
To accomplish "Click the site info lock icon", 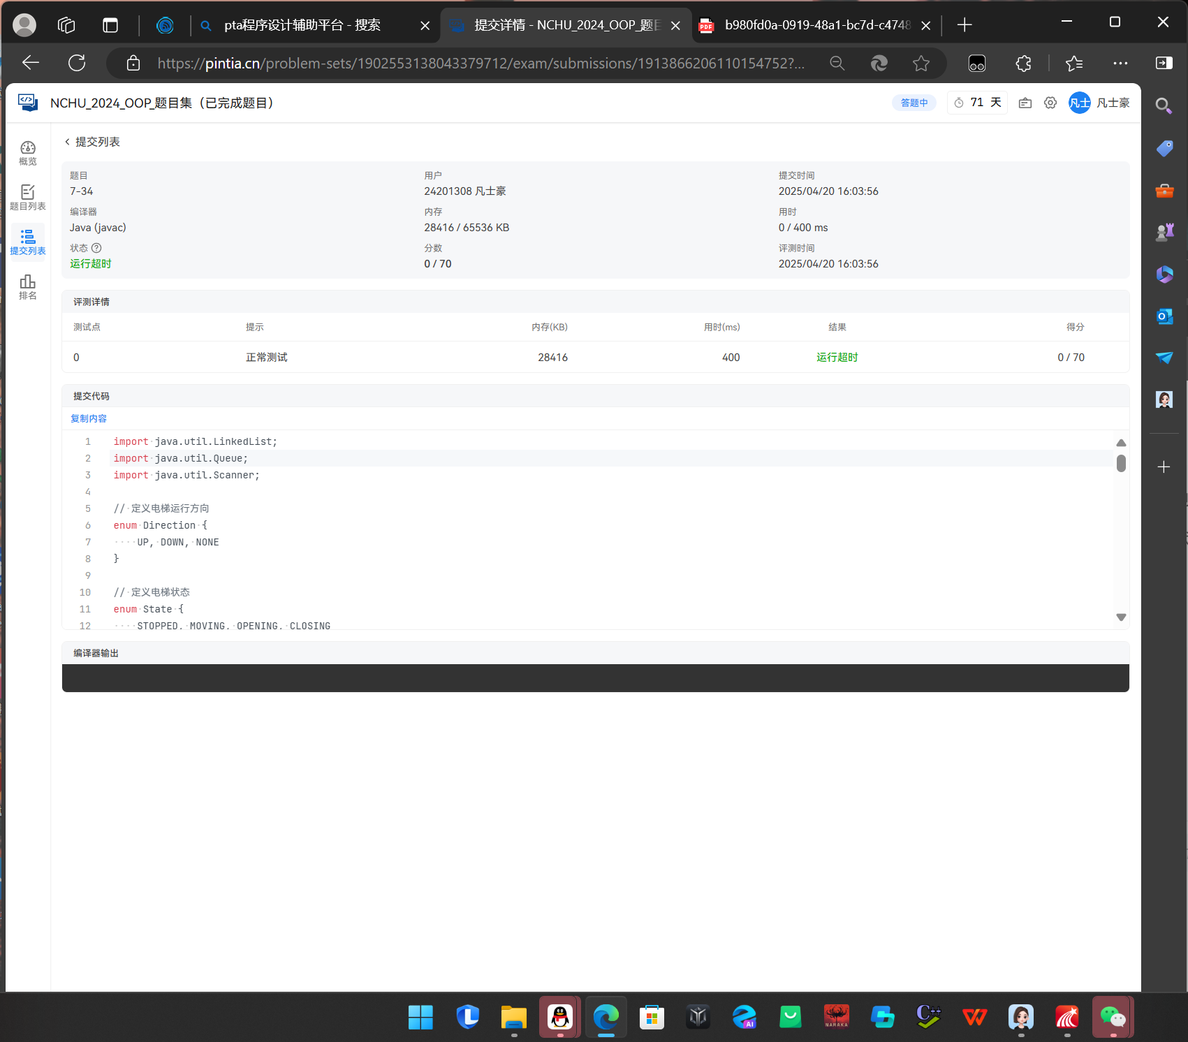I will coord(133,64).
